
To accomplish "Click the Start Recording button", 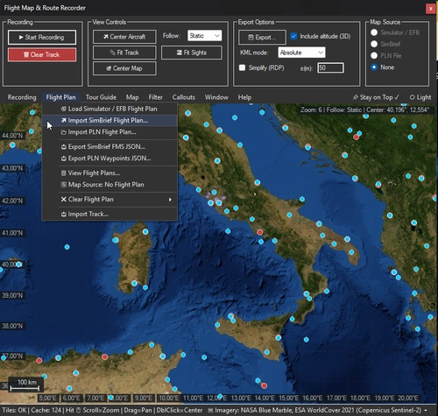I will (42, 37).
